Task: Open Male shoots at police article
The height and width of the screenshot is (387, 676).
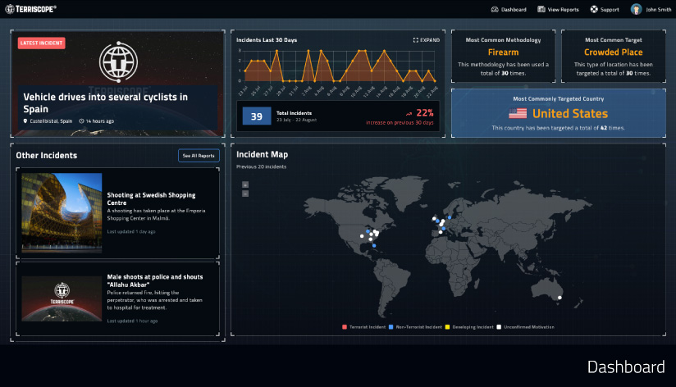Action: pyautogui.click(x=155, y=280)
